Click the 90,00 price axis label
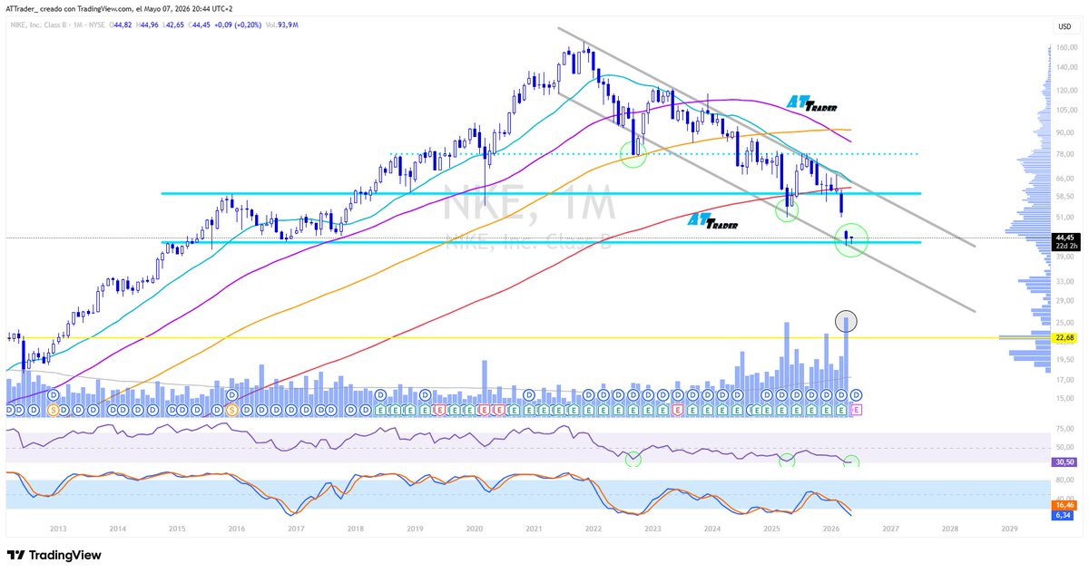Image resolution: width=1089 pixels, height=573 pixels. 1064,132
